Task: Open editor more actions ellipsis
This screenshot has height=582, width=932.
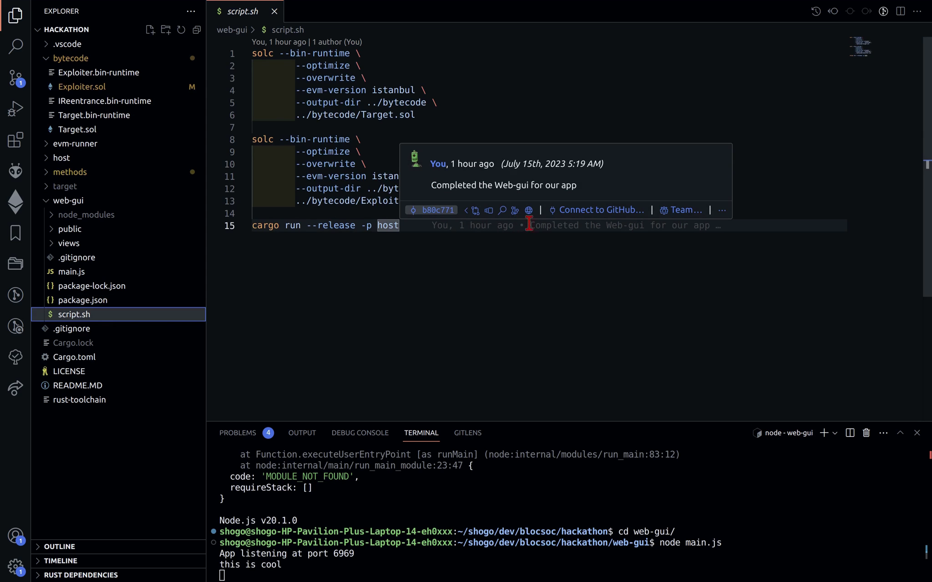Action: click(917, 11)
